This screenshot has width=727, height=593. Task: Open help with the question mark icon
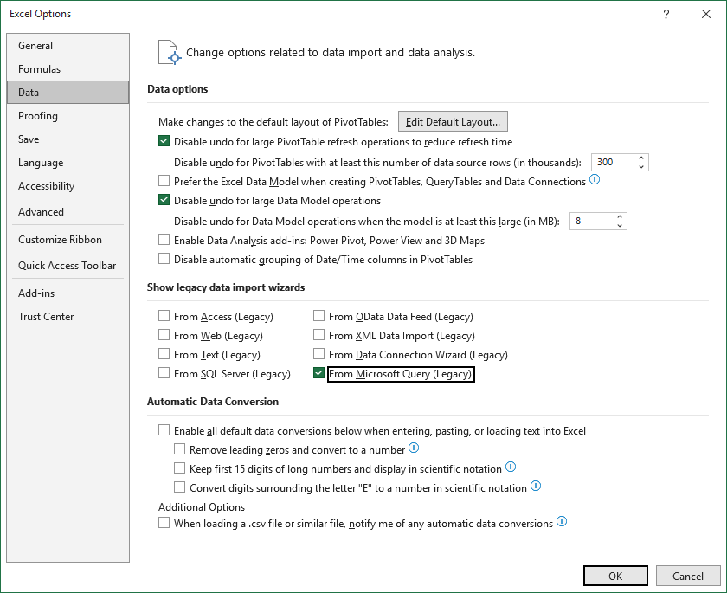(x=666, y=14)
